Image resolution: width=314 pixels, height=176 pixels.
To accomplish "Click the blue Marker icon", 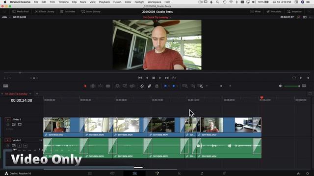I will [174, 86].
